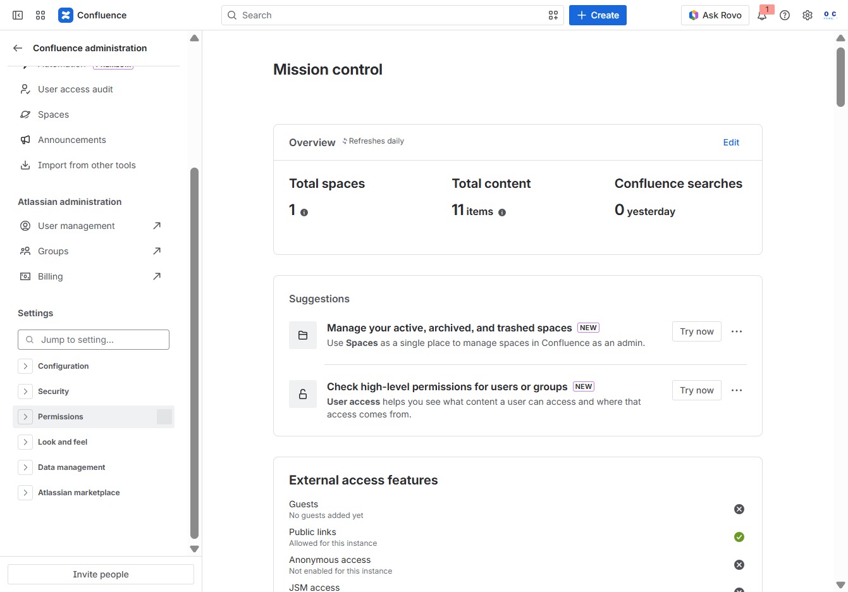848x592 pixels.
Task: Try now for Manage spaces suggestion
Action: pyautogui.click(x=697, y=331)
